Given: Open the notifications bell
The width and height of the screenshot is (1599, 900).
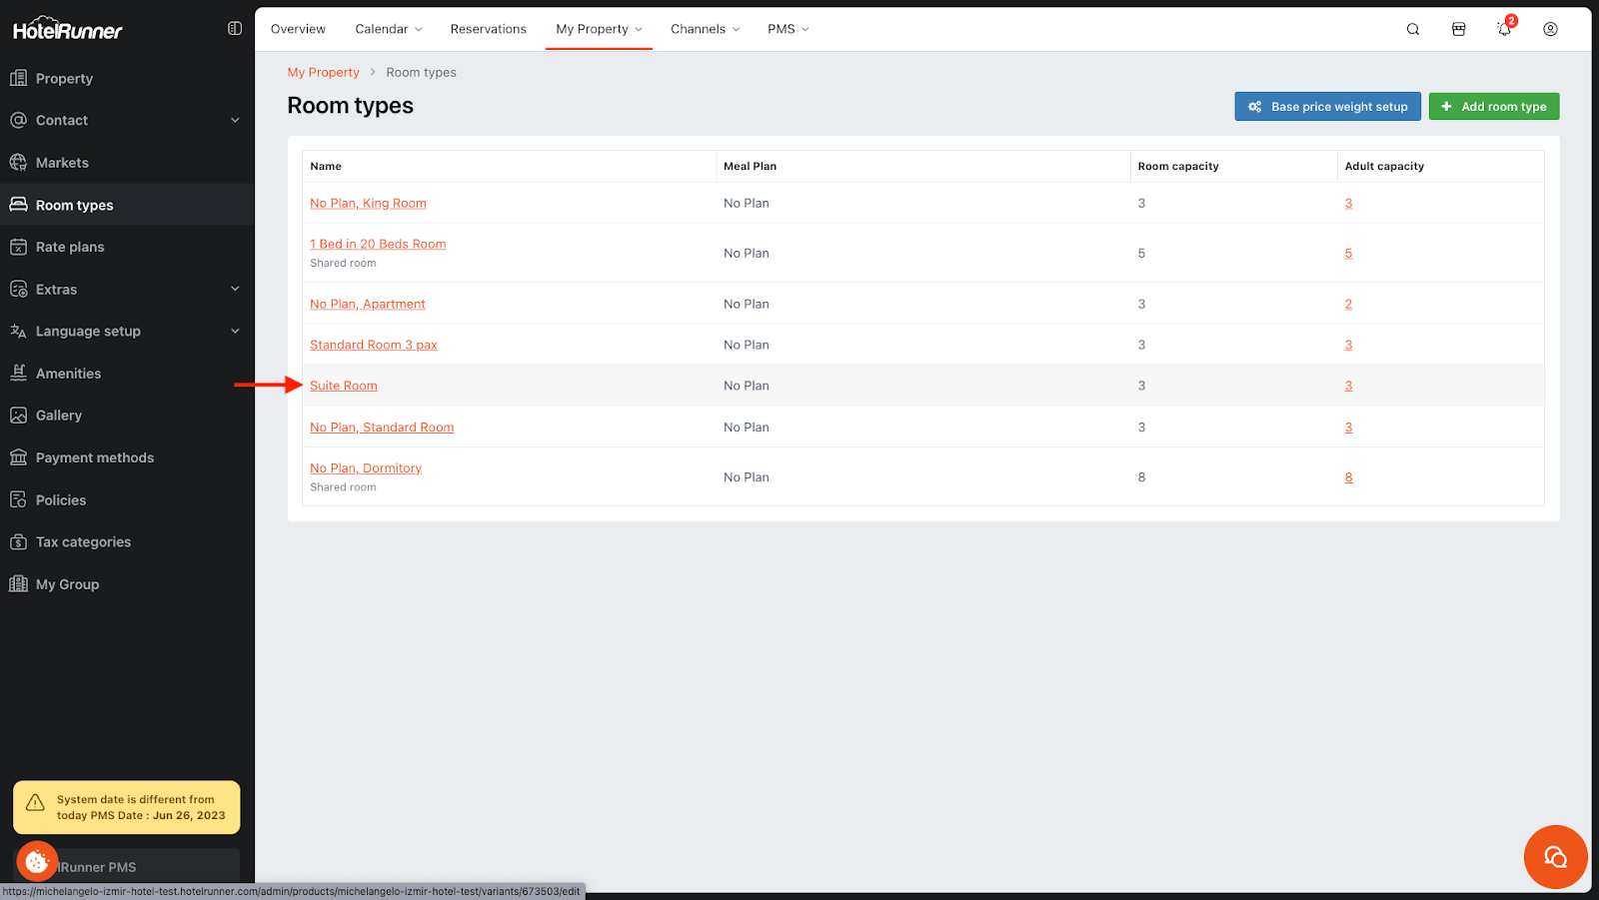Looking at the screenshot, I should [x=1504, y=29].
